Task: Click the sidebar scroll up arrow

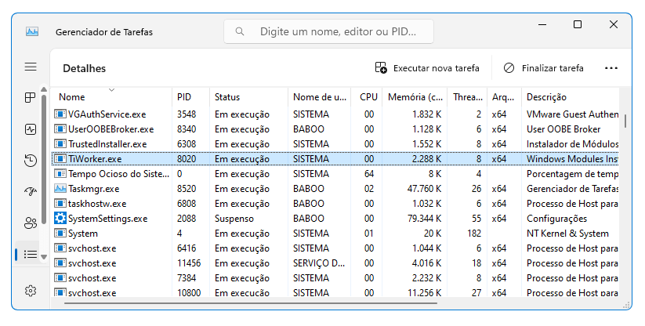Action: click(x=44, y=89)
